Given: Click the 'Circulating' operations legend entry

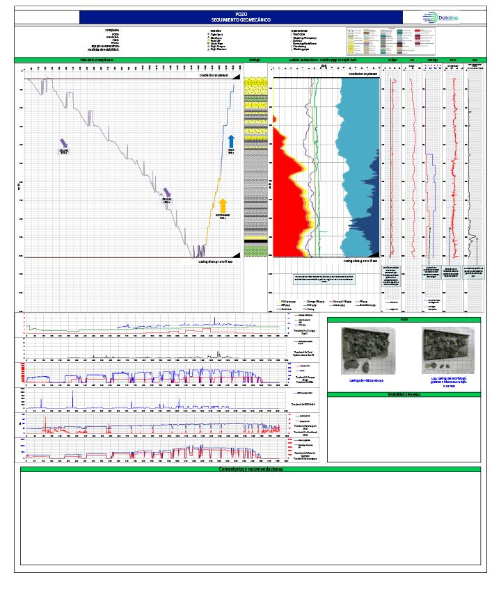Looking at the screenshot, I should 299,47.
